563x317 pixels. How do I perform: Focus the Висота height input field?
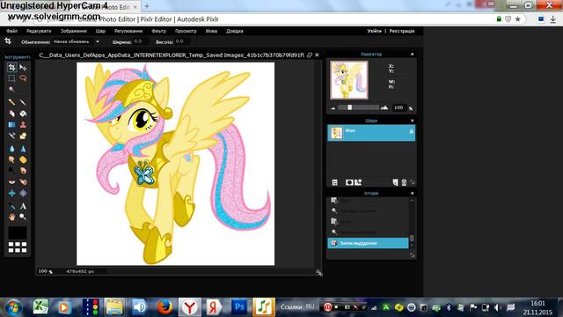point(182,41)
